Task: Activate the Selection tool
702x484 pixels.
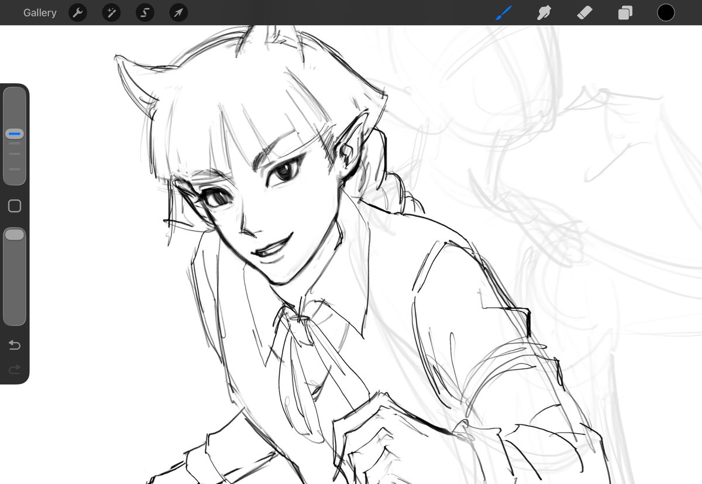Action: pos(144,12)
